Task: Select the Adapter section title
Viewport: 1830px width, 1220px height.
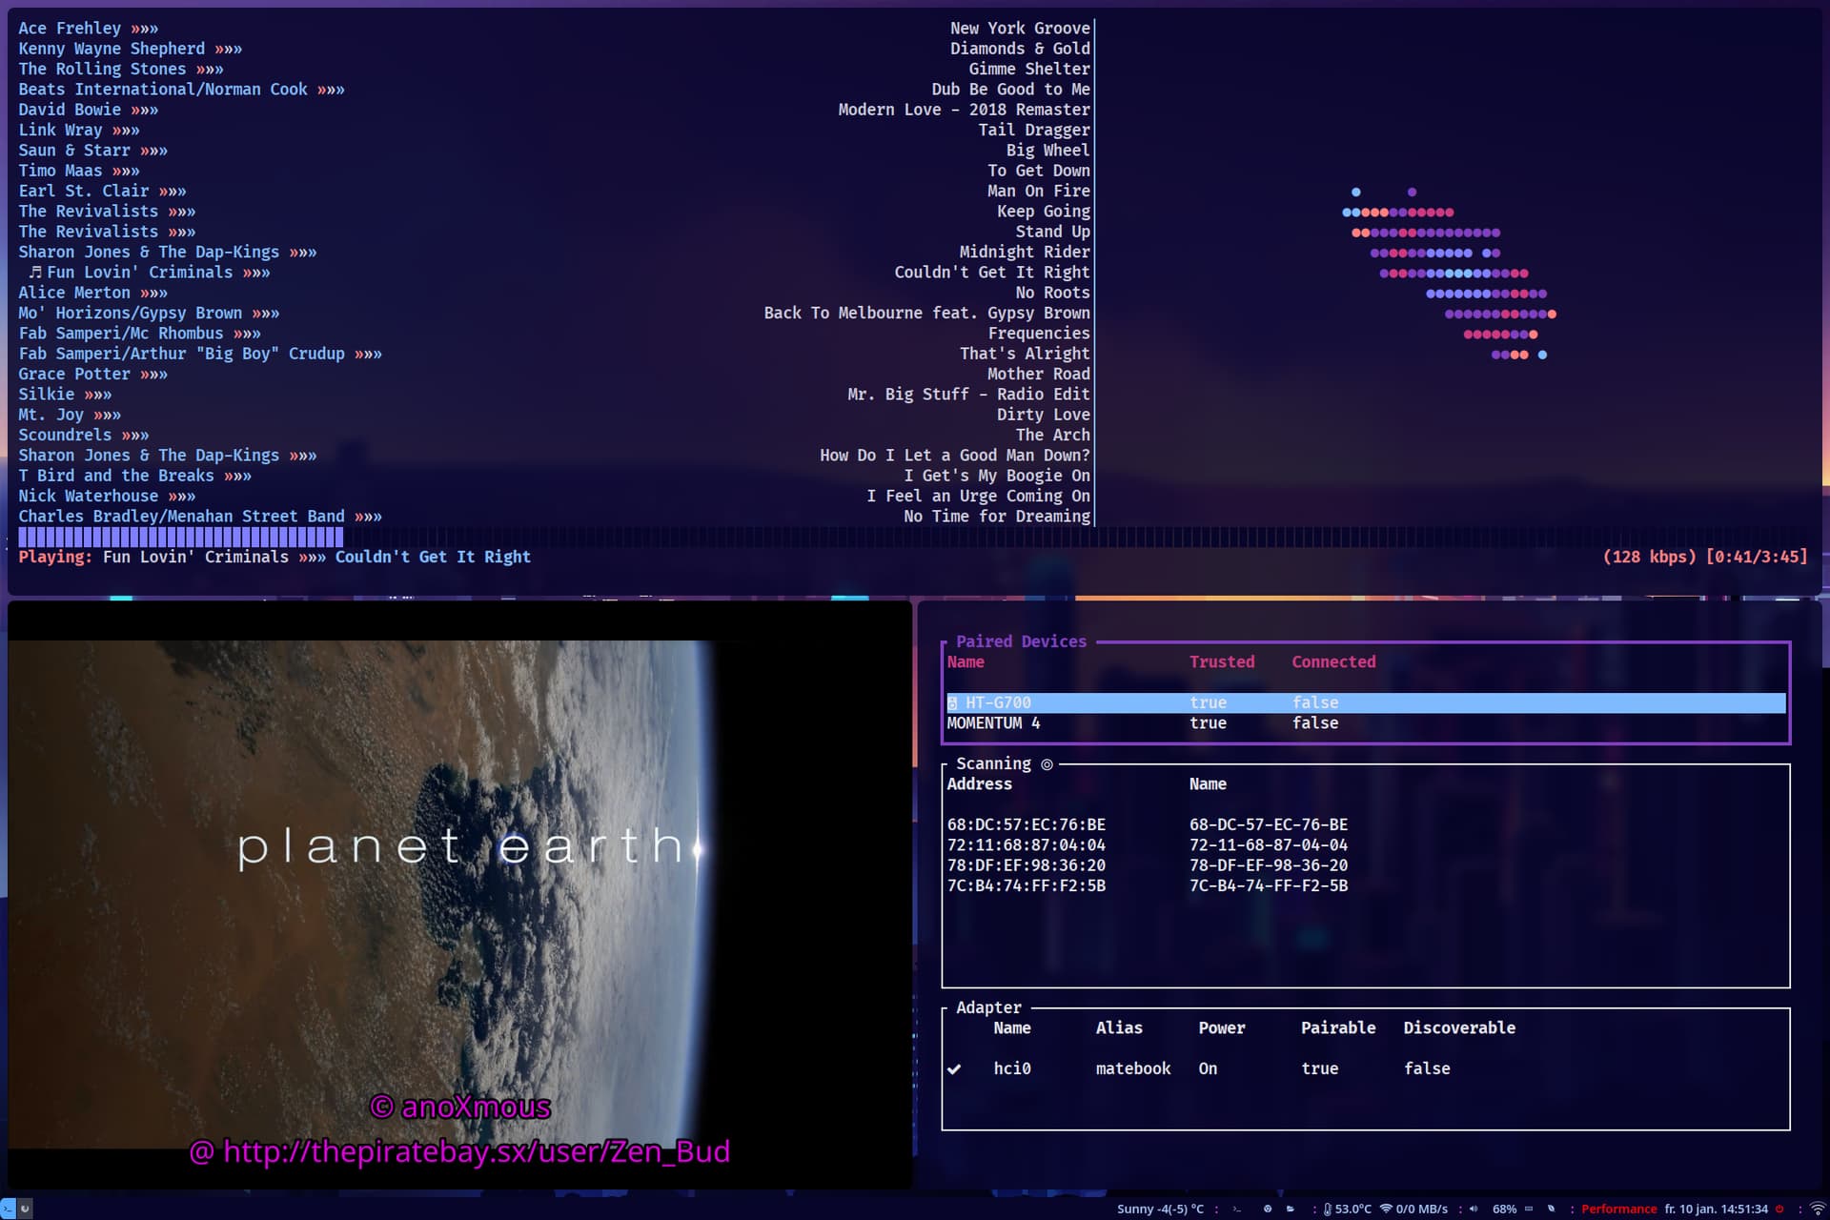Action: click(x=988, y=1007)
